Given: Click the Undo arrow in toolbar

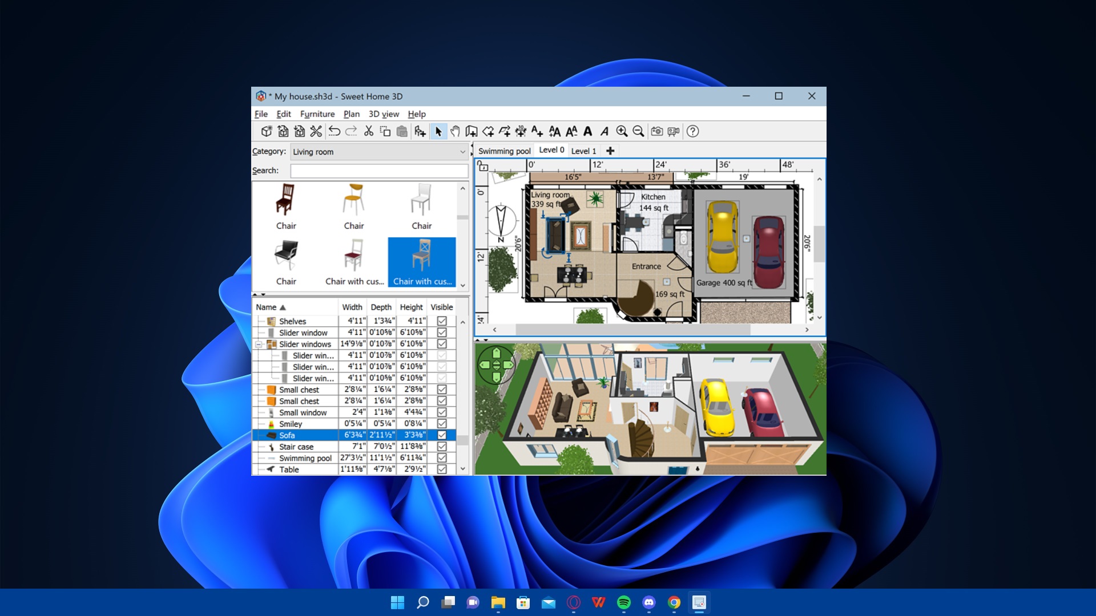Looking at the screenshot, I should [335, 131].
